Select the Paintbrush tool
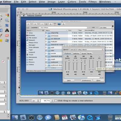Viewport: 121px width, 121px height. tap(1, 35)
